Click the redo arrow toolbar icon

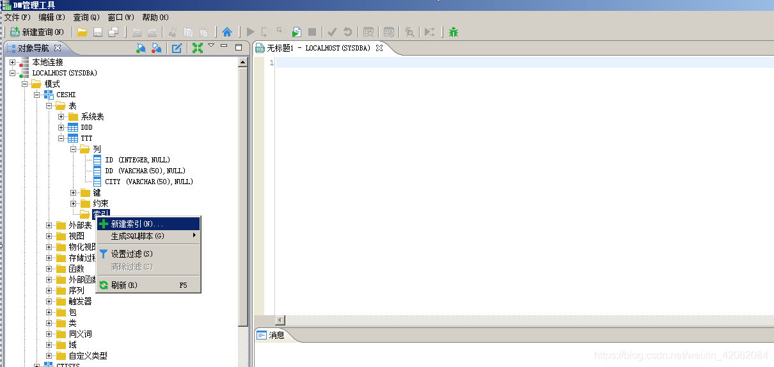click(x=152, y=32)
